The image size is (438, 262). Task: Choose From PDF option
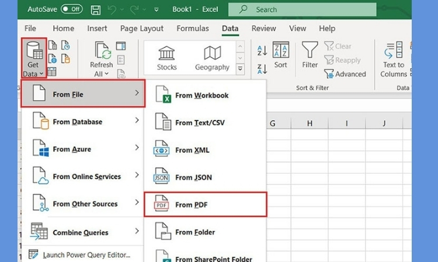[206, 204]
